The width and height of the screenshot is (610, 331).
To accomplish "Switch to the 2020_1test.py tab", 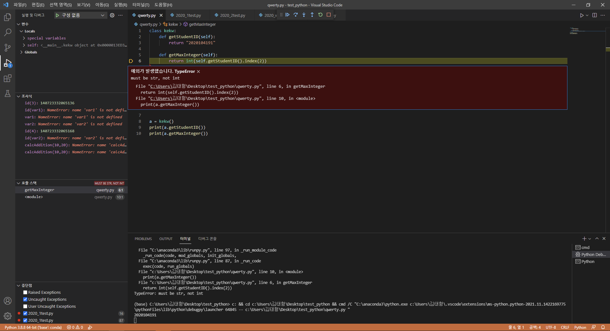I will pos(188,15).
